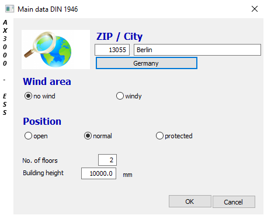This screenshot has width=264, height=215.
Task: Select the 'windy' radio button
Action: point(120,96)
